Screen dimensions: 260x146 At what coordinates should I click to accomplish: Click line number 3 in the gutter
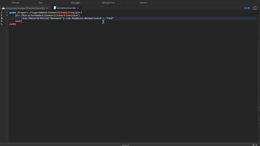coord(2,18)
